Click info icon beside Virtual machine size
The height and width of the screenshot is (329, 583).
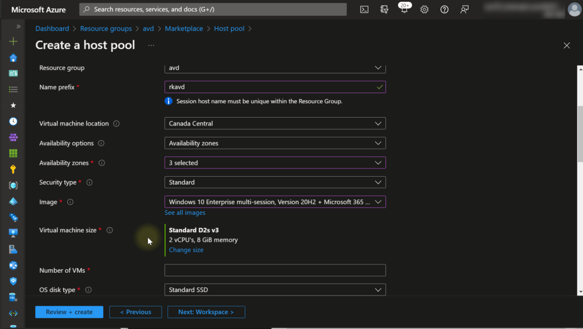click(109, 230)
